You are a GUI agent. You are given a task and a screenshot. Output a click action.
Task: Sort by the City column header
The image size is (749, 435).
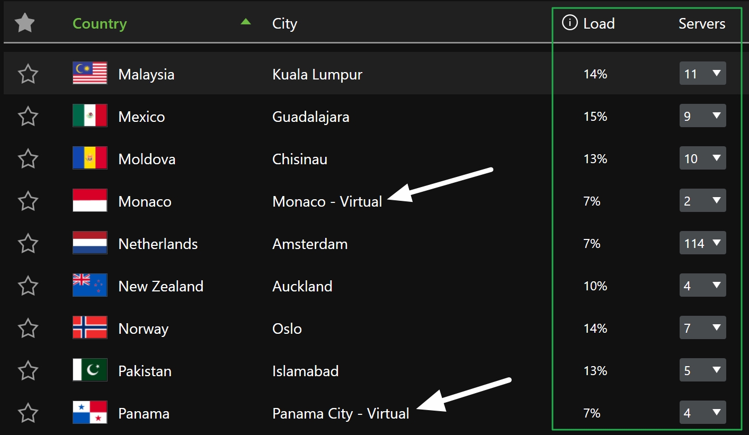click(x=284, y=24)
